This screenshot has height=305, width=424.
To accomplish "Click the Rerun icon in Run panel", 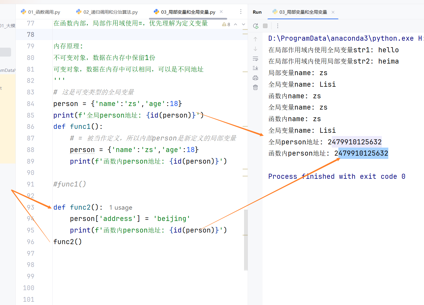I will [255, 26].
